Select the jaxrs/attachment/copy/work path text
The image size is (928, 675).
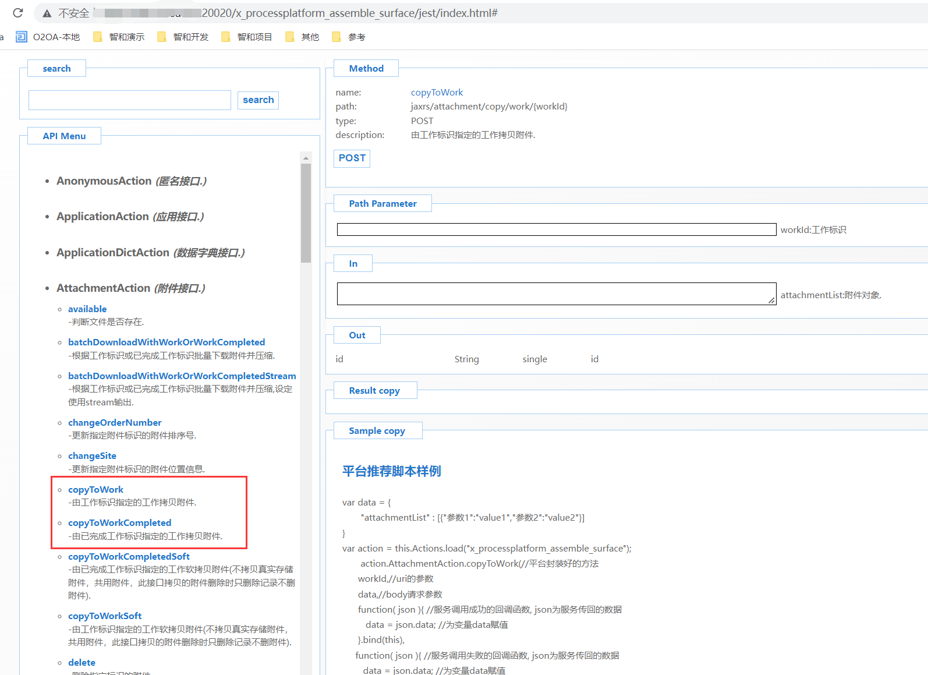(489, 107)
